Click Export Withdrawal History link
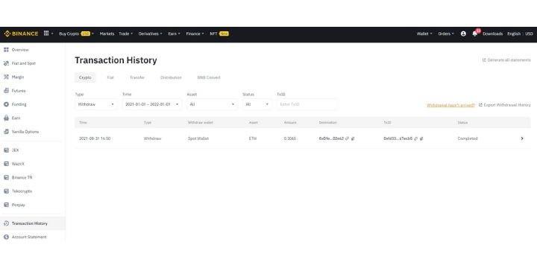The width and height of the screenshot is (537, 268). coord(507,105)
